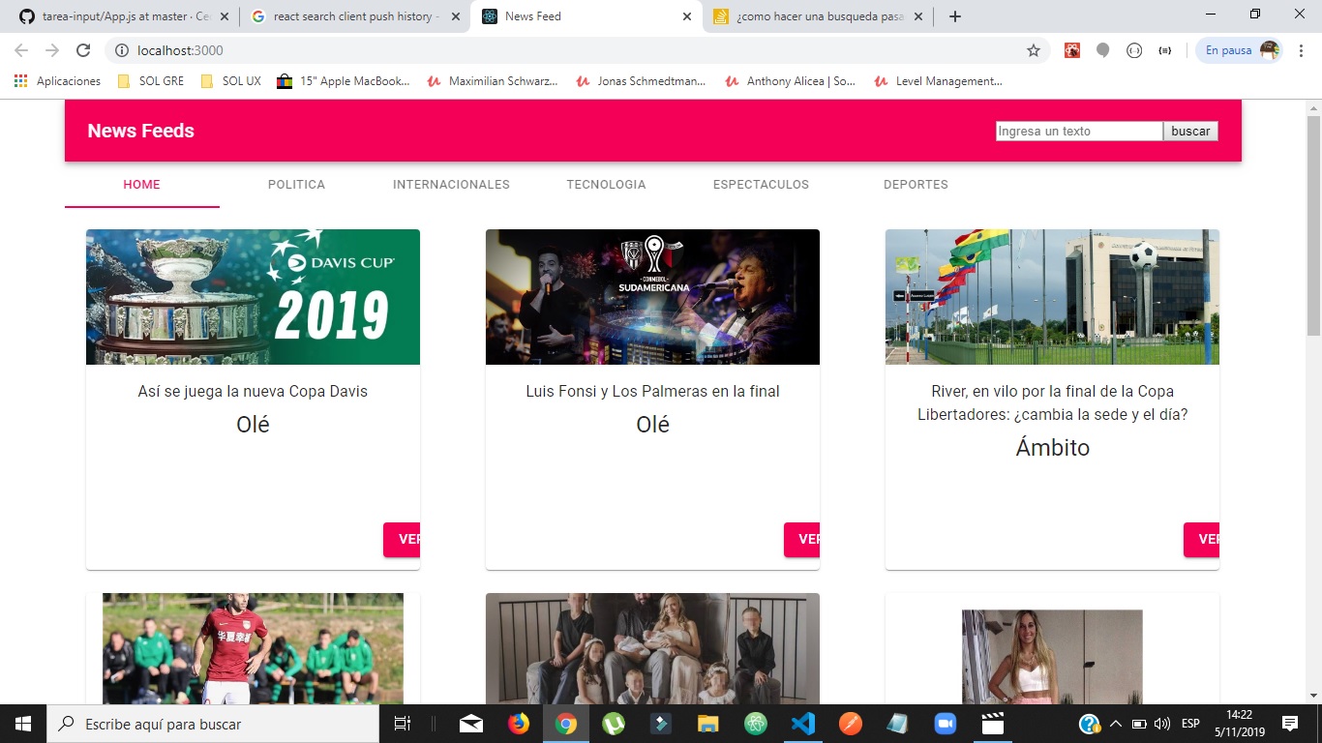Click the News Feeds header title
The width and height of the screenshot is (1322, 743).
141,131
